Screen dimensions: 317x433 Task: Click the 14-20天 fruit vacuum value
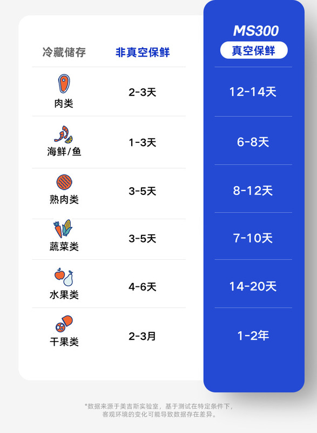[253, 286]
